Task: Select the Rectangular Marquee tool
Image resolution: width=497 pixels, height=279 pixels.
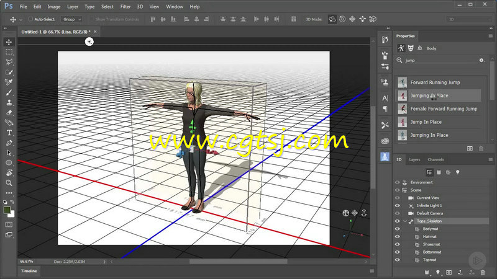Action: point(9,52)
